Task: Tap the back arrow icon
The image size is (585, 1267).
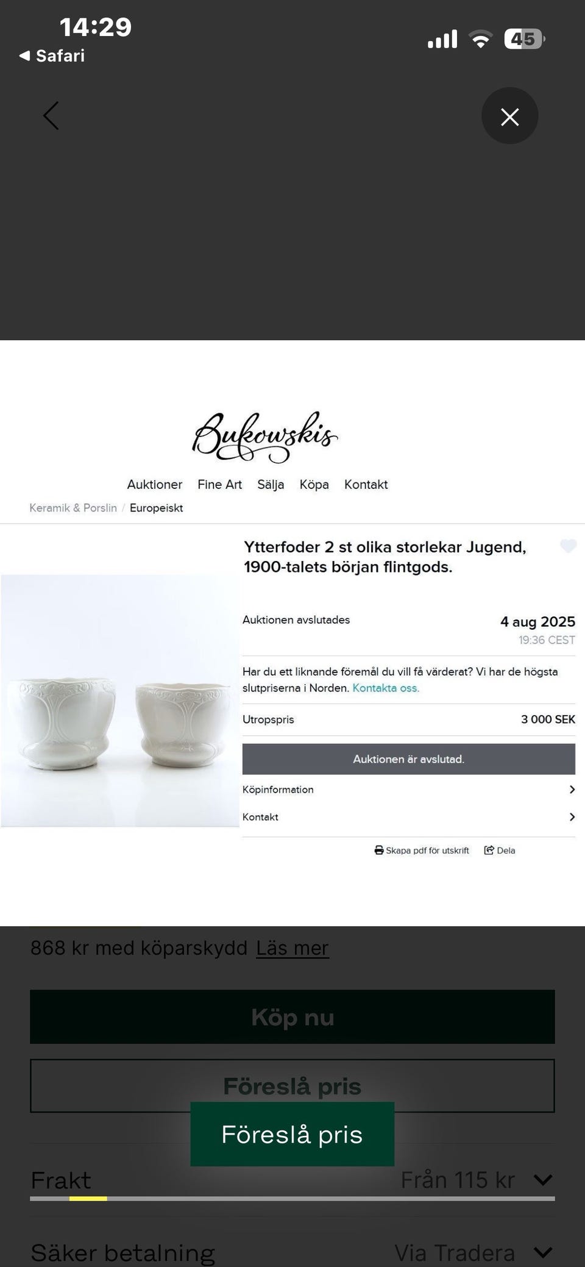Action: 51,116
